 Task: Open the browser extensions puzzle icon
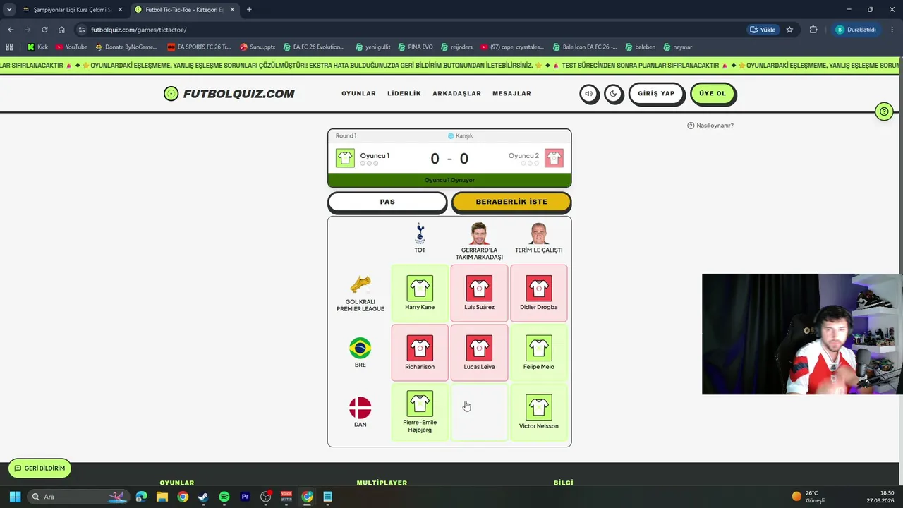pyautogui.click(x=813, y=30)
